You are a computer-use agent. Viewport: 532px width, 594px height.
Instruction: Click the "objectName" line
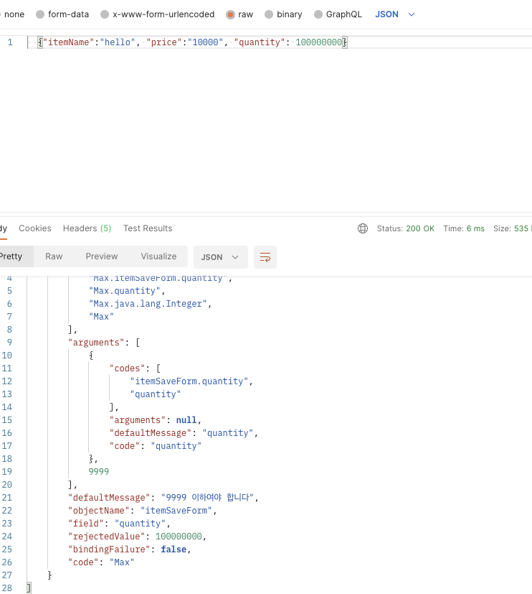tap(143, 510)
